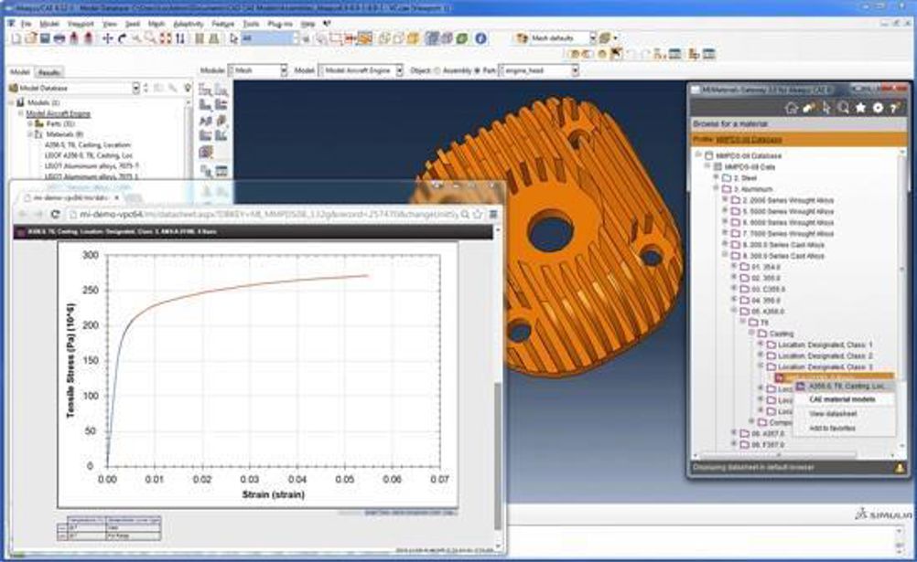This screenshot has width=917, height=562.
Task: Click the bookmark star in browser address bar
Action: tap(478, 215)
